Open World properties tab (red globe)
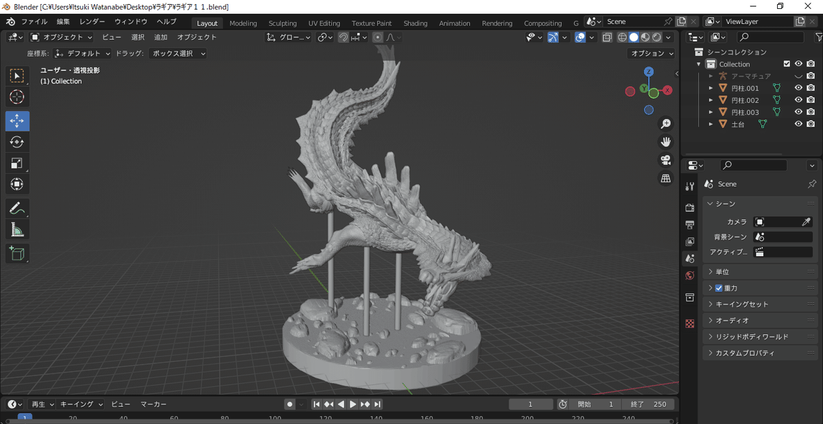Screen dimensions: 823x424 click(x=690, y=275)
